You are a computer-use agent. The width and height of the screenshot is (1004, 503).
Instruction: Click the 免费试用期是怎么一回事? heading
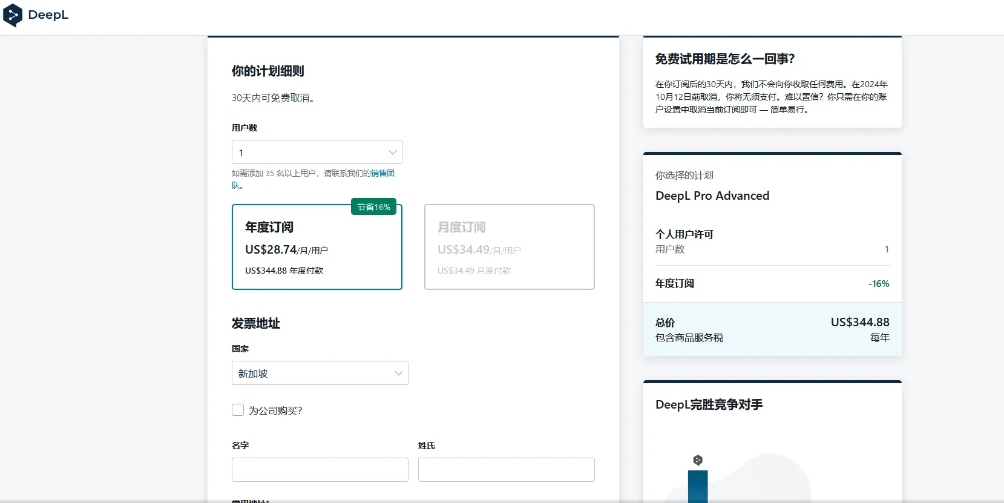click(x=725, y=59)
